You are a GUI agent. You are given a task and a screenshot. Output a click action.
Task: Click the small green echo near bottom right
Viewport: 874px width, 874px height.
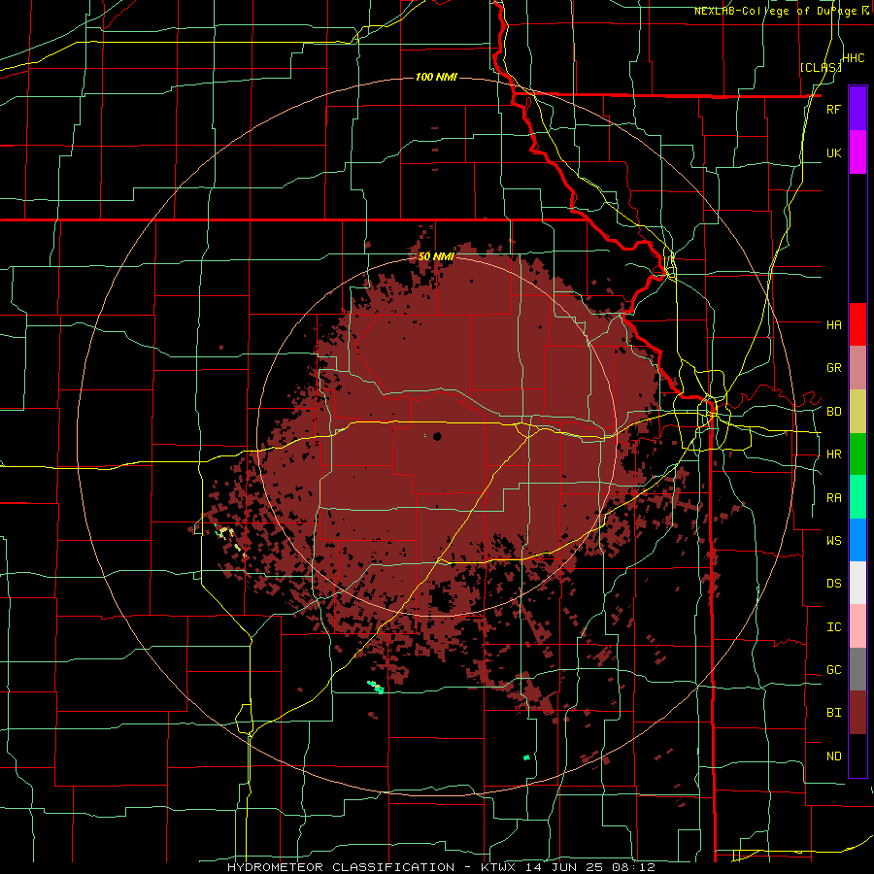click(x=526, y=757)
